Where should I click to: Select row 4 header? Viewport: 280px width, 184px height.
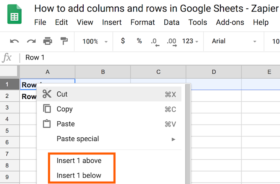tap(10, 119)
